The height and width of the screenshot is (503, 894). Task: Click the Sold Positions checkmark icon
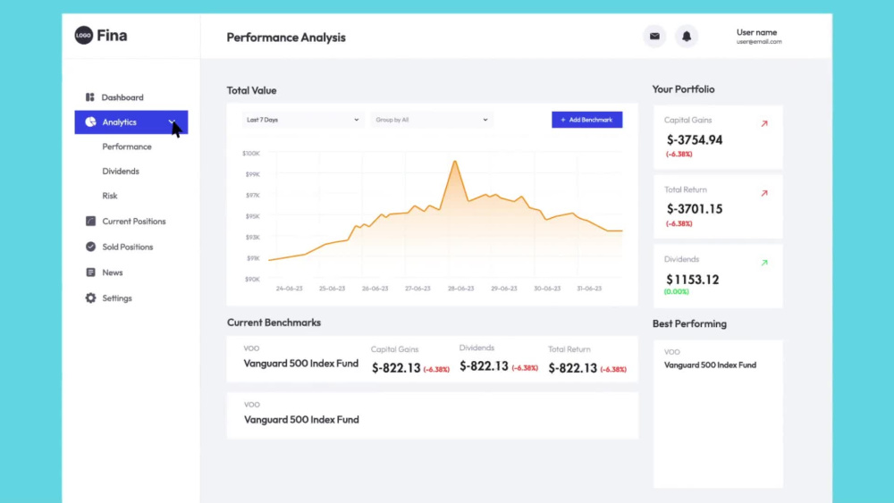point(90,247)
